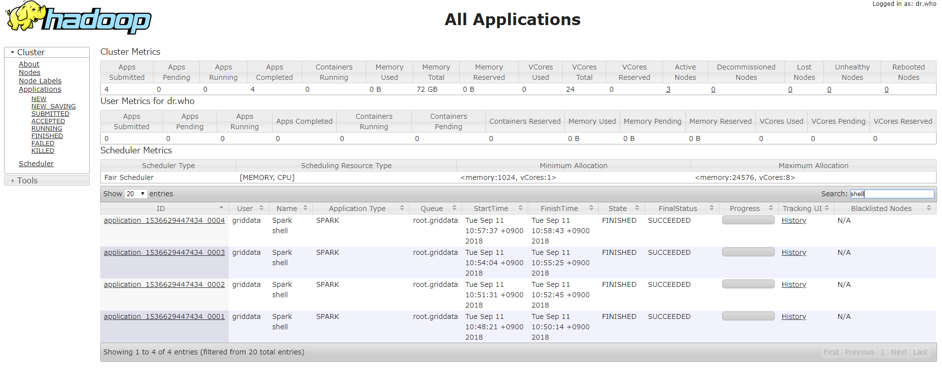This screenshot has height=384, width=942.
Task: Sort by StartTime column arrows
Action: 520,208
